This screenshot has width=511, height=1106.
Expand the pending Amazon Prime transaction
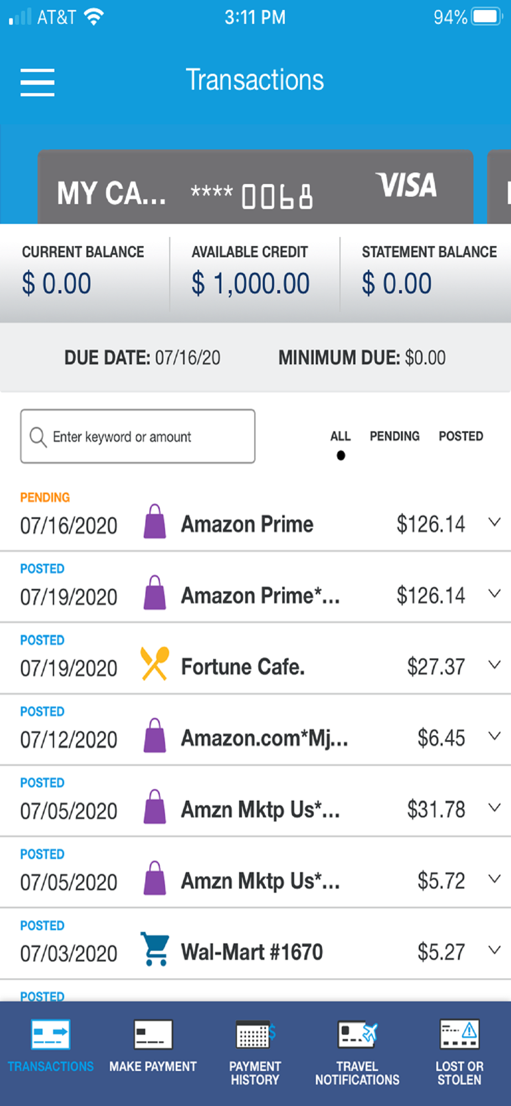click(494, 522)
